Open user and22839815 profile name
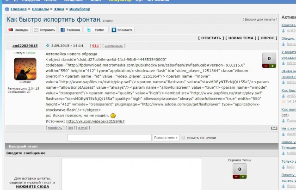The height and width of the screenshot is (190, 296). pyautogui.click(x=25, y=46)
